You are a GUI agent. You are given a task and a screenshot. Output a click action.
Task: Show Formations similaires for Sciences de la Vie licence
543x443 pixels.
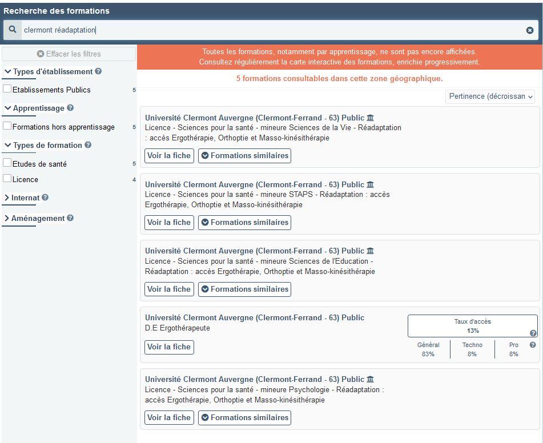(x=244, y=155)
